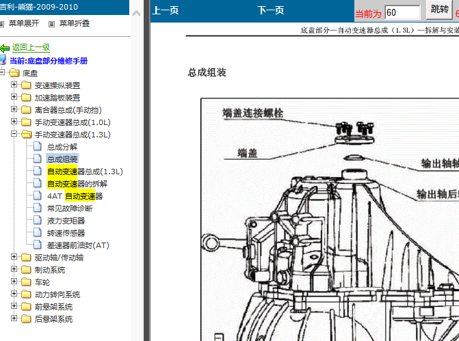The width and height of the screenshot is (459, 341).
Task: Click the 跳转 jump button
Action: coord(439,10)
